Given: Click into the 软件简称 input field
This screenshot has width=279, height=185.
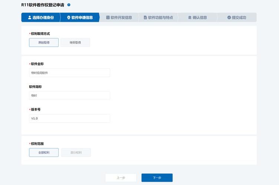Looking at the screenshot, I should 70,95.
